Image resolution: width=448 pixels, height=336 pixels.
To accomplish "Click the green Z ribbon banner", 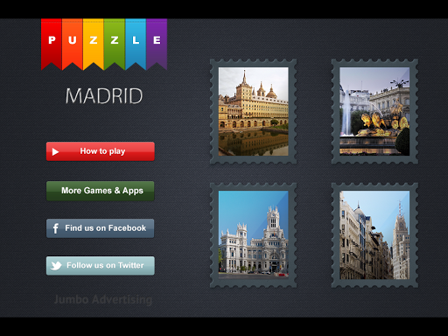I will click(115, 44).
